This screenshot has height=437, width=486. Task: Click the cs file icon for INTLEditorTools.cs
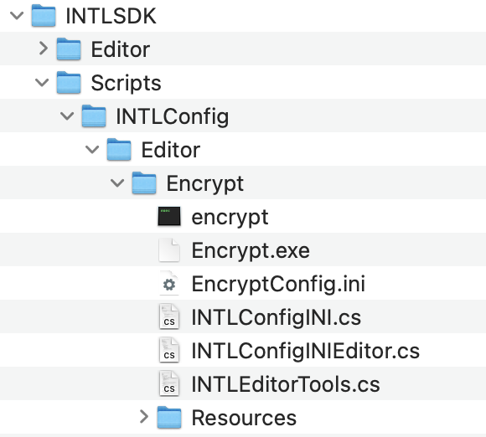169,384
